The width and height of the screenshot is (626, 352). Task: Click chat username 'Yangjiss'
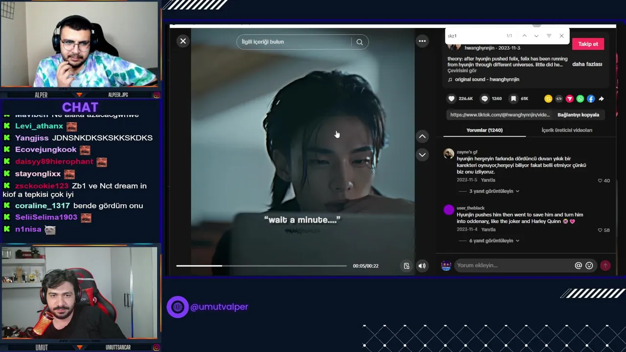[x=32, y=138]
